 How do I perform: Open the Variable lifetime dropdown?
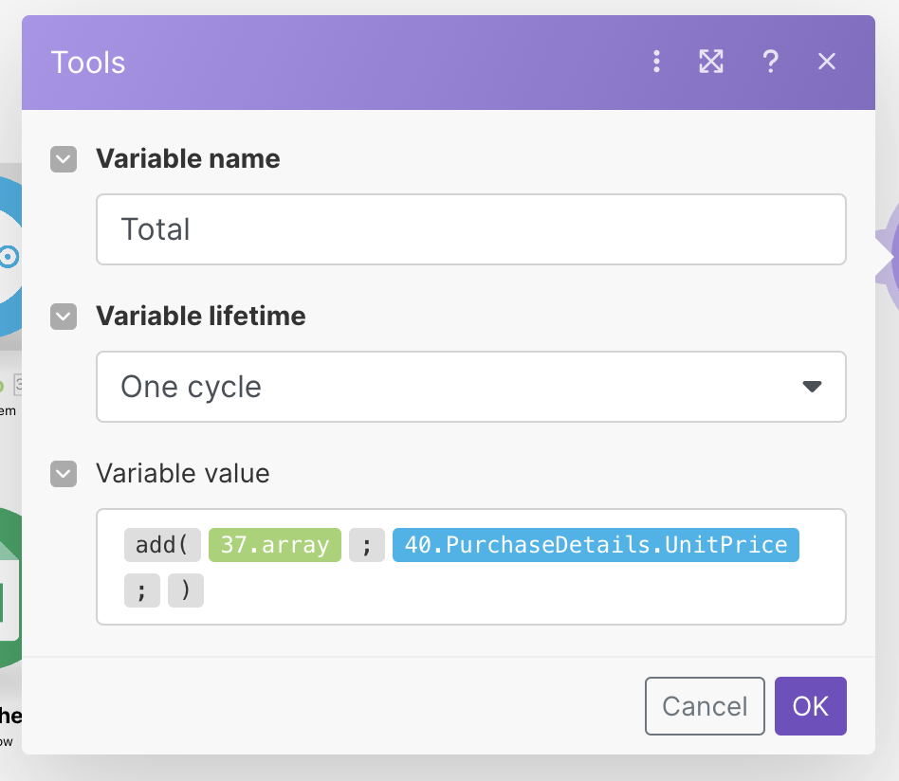[470, 387]
